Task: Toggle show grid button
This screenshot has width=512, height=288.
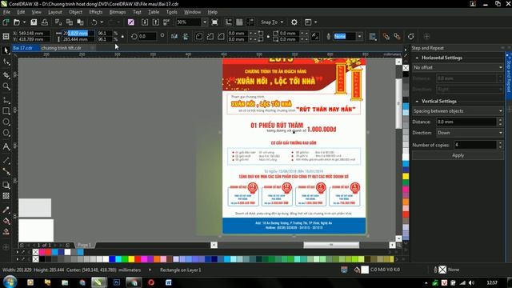Action: (239, 22)
